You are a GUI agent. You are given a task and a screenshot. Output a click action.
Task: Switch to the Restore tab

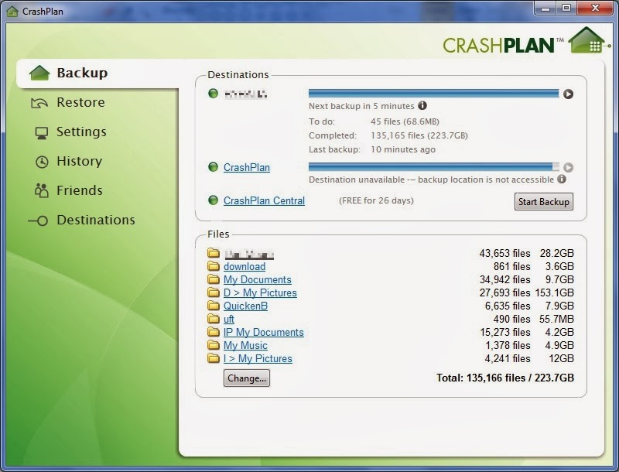pyautogui.click(x=80, y=102)
